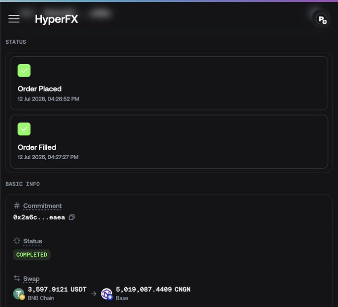Click the swap arrows icon
Screen dimensions: 338x307
[17, 278]
